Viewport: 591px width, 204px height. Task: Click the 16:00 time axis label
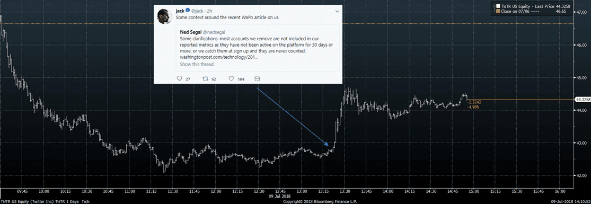pos(560,192)
